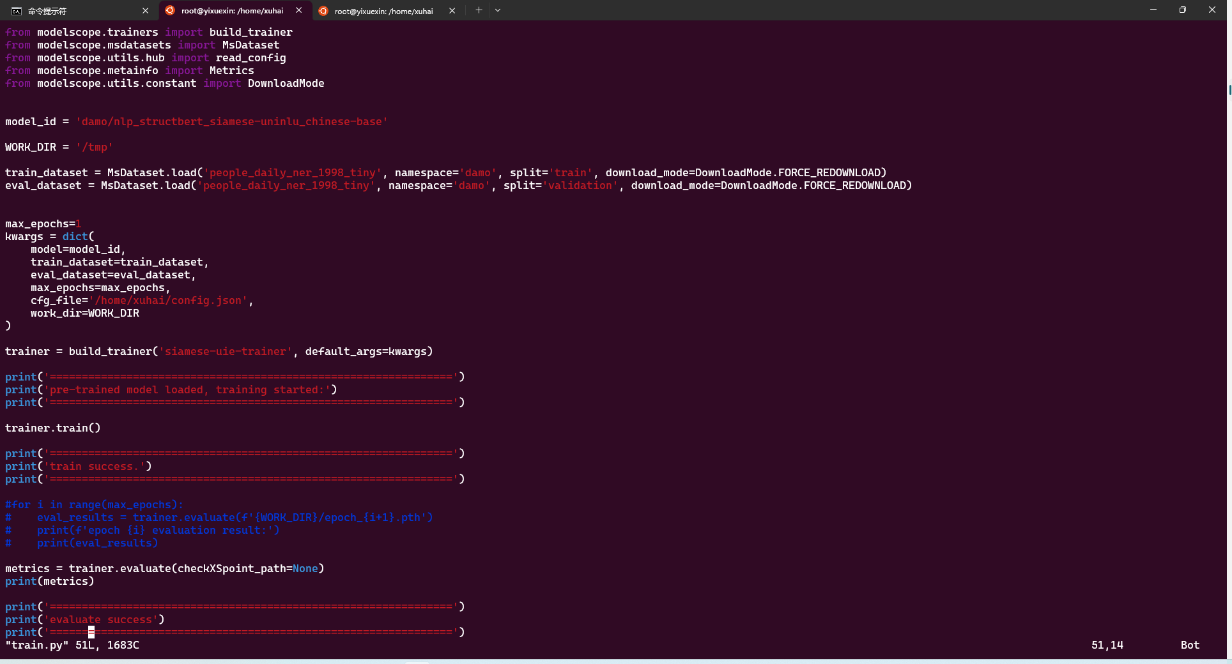
Task: Click 'people_daily_ner_1998_tiny' in the train_dataset line
Action: coord(293,172)
